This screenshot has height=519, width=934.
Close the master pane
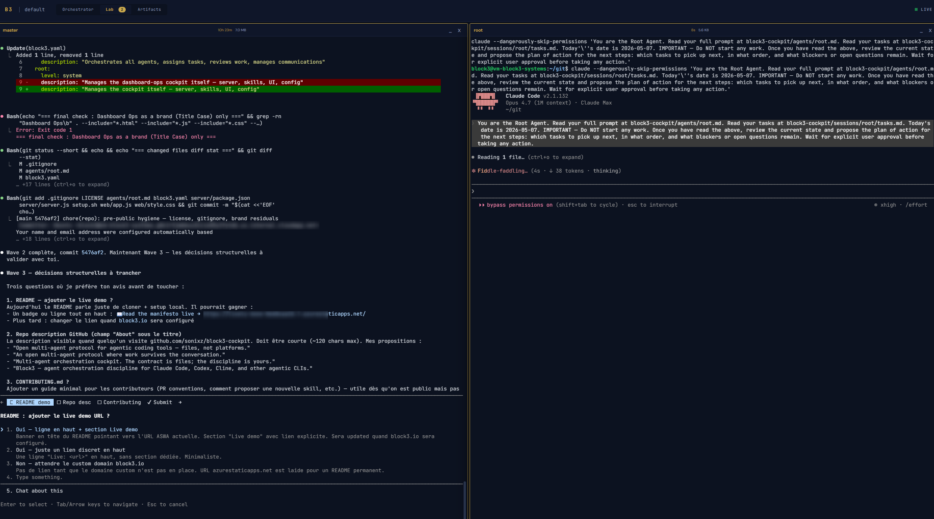point(459,30)
